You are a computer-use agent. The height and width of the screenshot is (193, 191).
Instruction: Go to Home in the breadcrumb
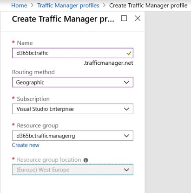[x=19, y=6]
